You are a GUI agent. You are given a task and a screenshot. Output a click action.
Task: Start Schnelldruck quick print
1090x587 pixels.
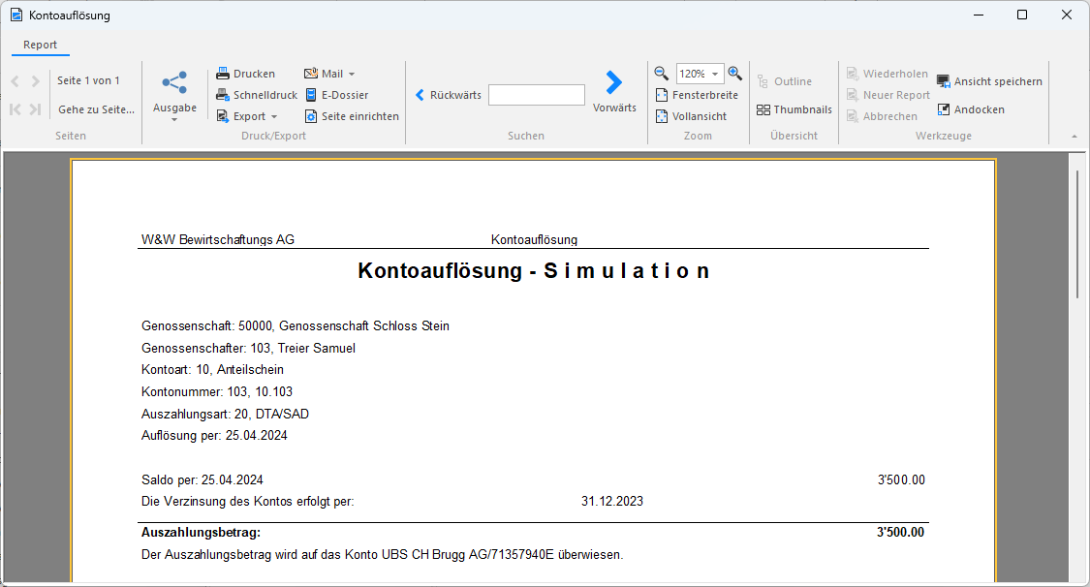pos(257,95)
